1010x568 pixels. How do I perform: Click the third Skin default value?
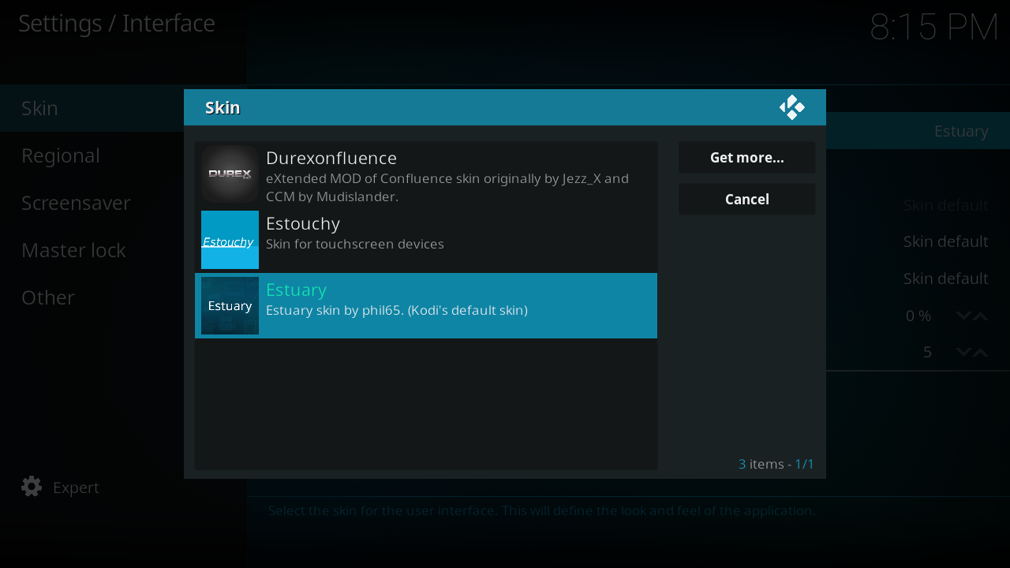pos(946,278)
